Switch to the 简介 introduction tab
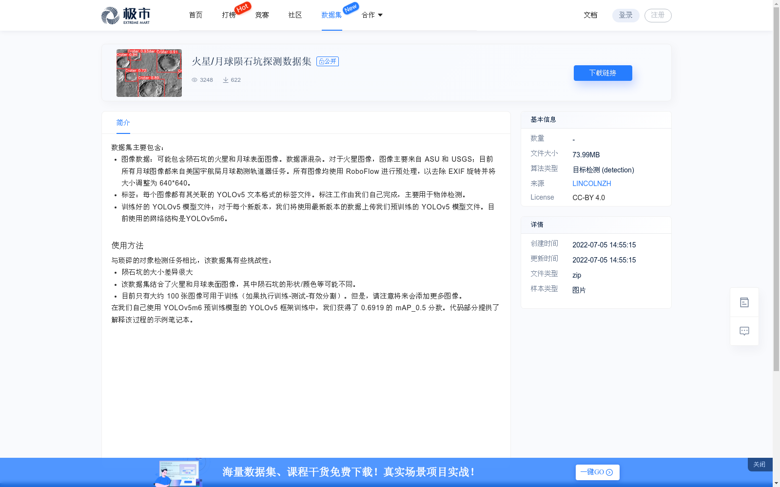Screen dimensions: 780x487 [123, 123]
